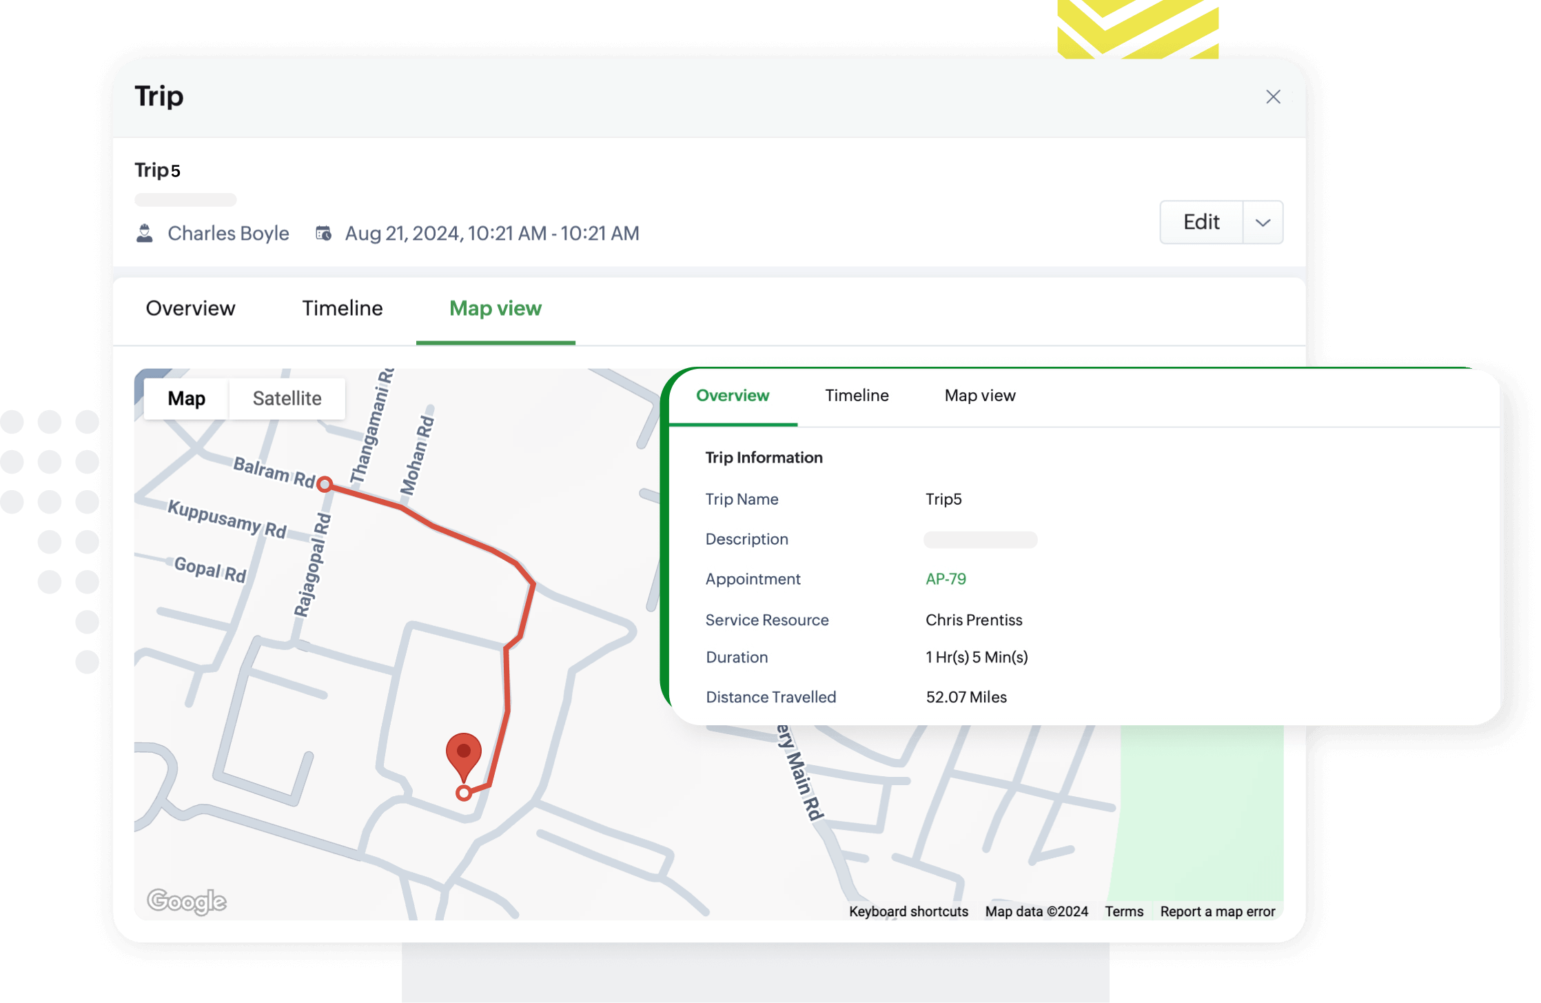The image size is (1541, 1003).
Task: Click the route start point circle
Action: (x=325, y=484)
